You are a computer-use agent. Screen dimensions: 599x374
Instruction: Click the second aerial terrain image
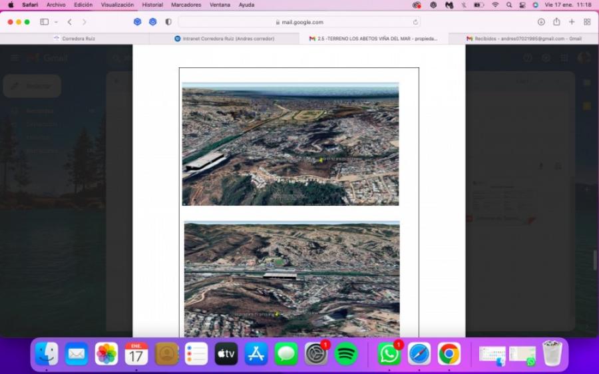pyautogui.click(x=292, y=279)
